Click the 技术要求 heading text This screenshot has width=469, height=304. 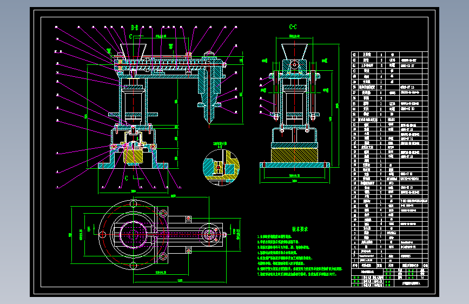click(x=300, y=229)
